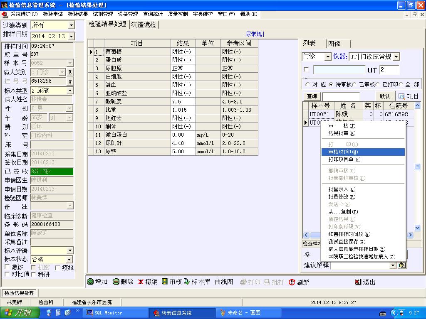Expand the 标本类型 dropdown
The image size is (426, 319).
click(70, 90)
